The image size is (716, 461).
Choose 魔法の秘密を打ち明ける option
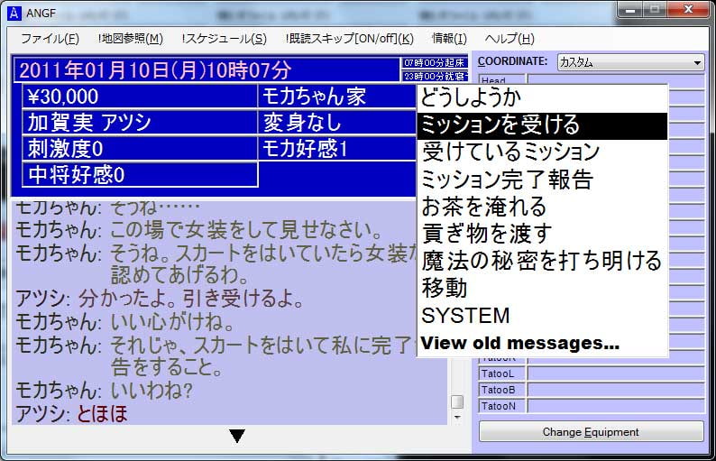(x=541, y=262)
